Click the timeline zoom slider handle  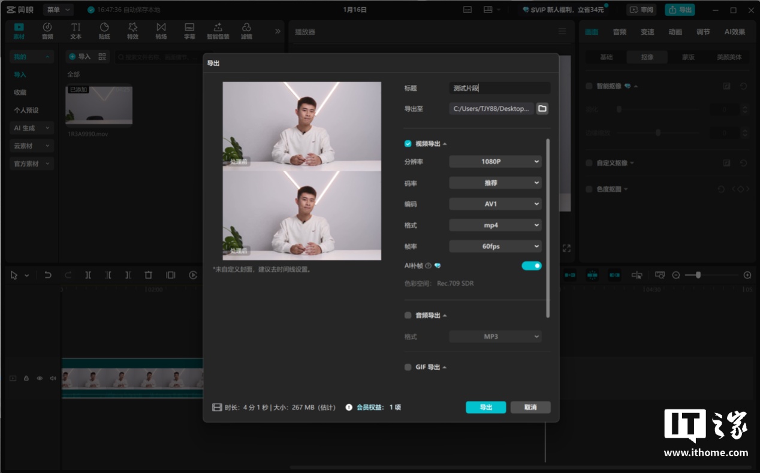coord(698,275)
